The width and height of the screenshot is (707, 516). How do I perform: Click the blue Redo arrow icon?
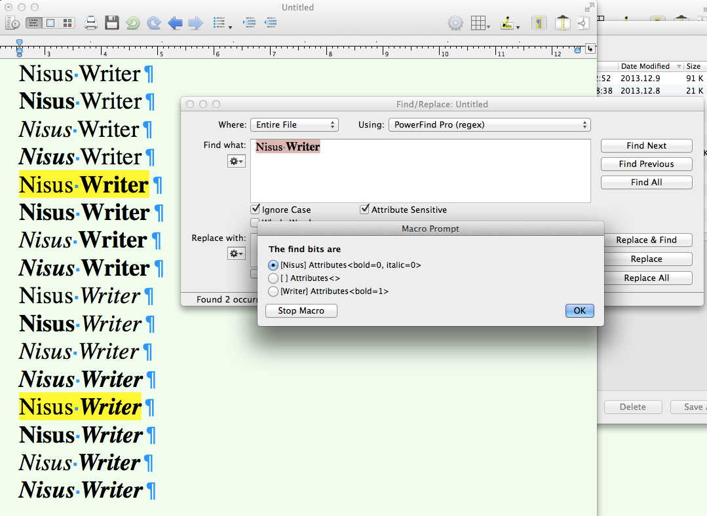click(x=154, y=24)
